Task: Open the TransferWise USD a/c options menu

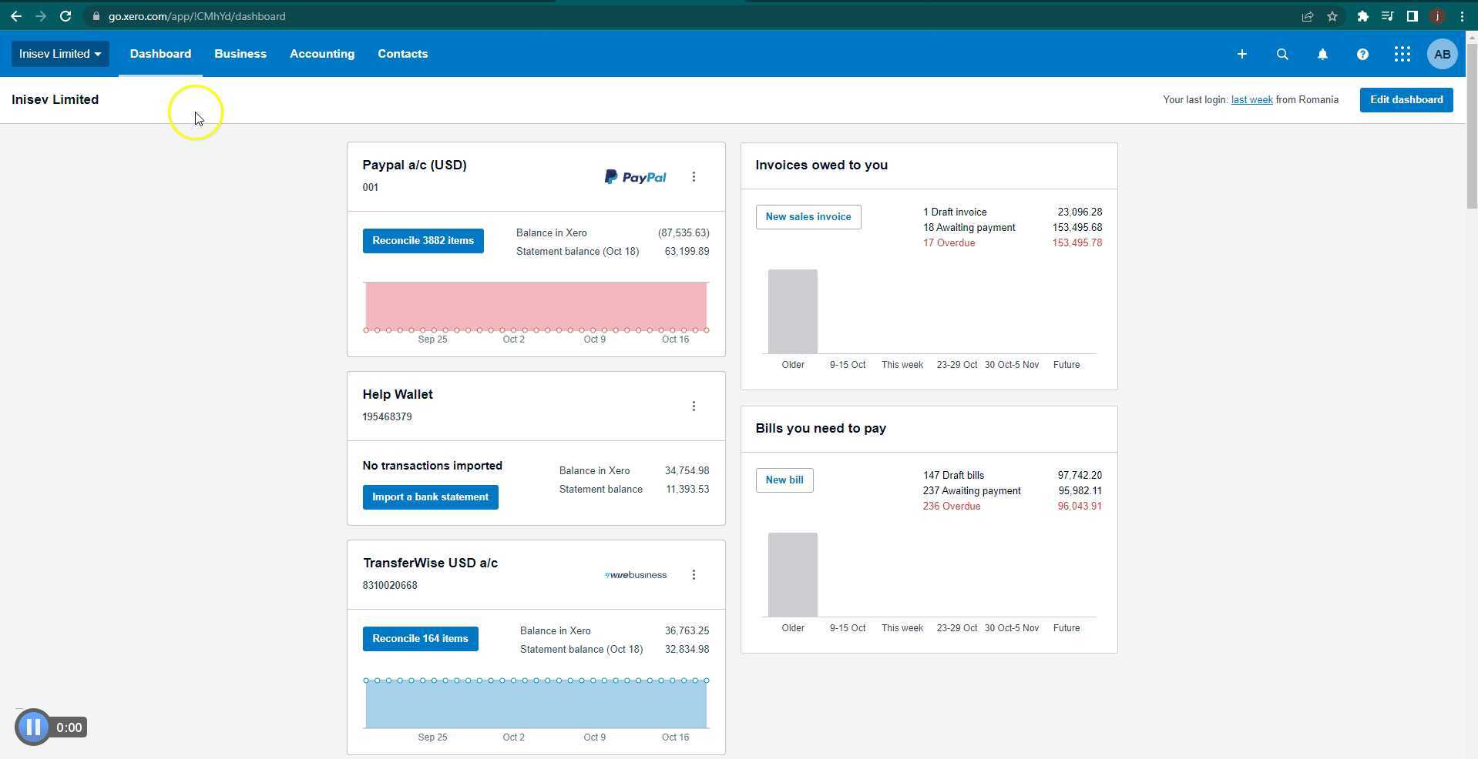Action: click(x=694, y=575)
